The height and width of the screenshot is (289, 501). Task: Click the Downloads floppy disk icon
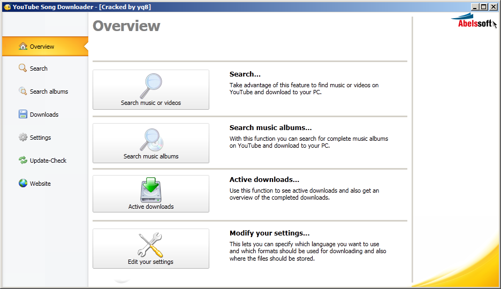tap(22, 115)
